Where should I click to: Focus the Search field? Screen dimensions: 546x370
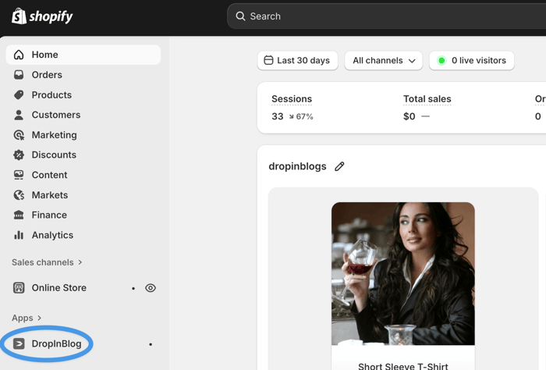point(387,16)
